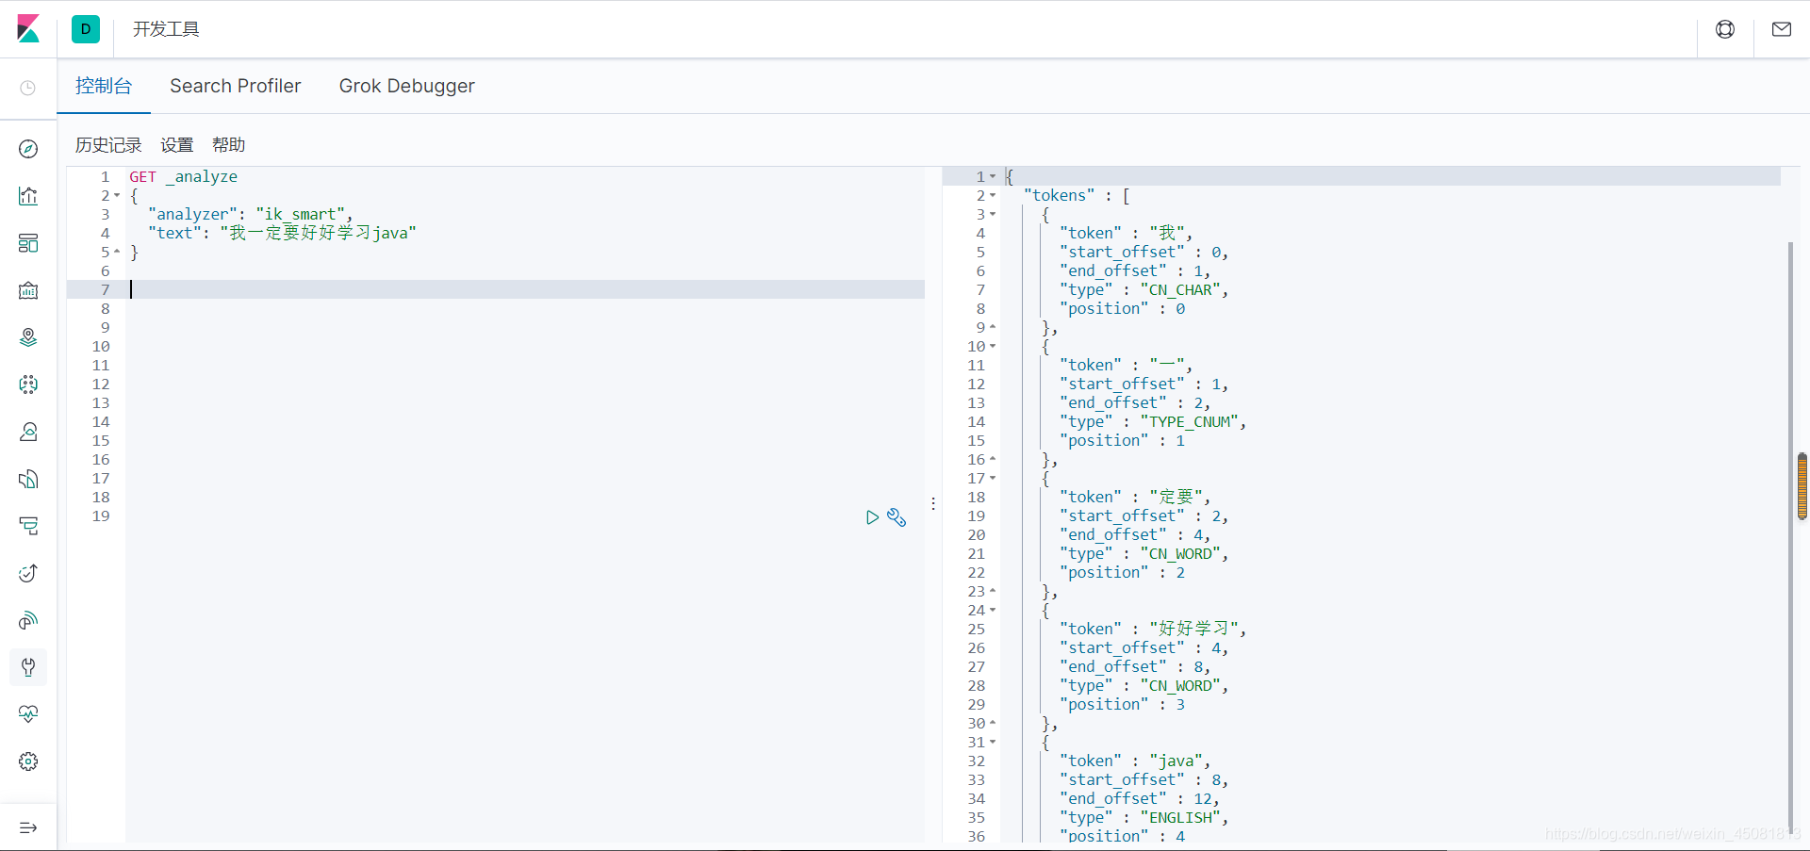1810x851 pixels.
Task: Click "token" : "java" response line
Action: click(x=1135, y=761)
